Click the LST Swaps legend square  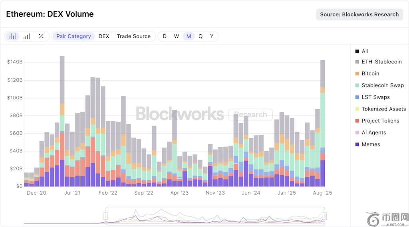[x=357, y=97]
